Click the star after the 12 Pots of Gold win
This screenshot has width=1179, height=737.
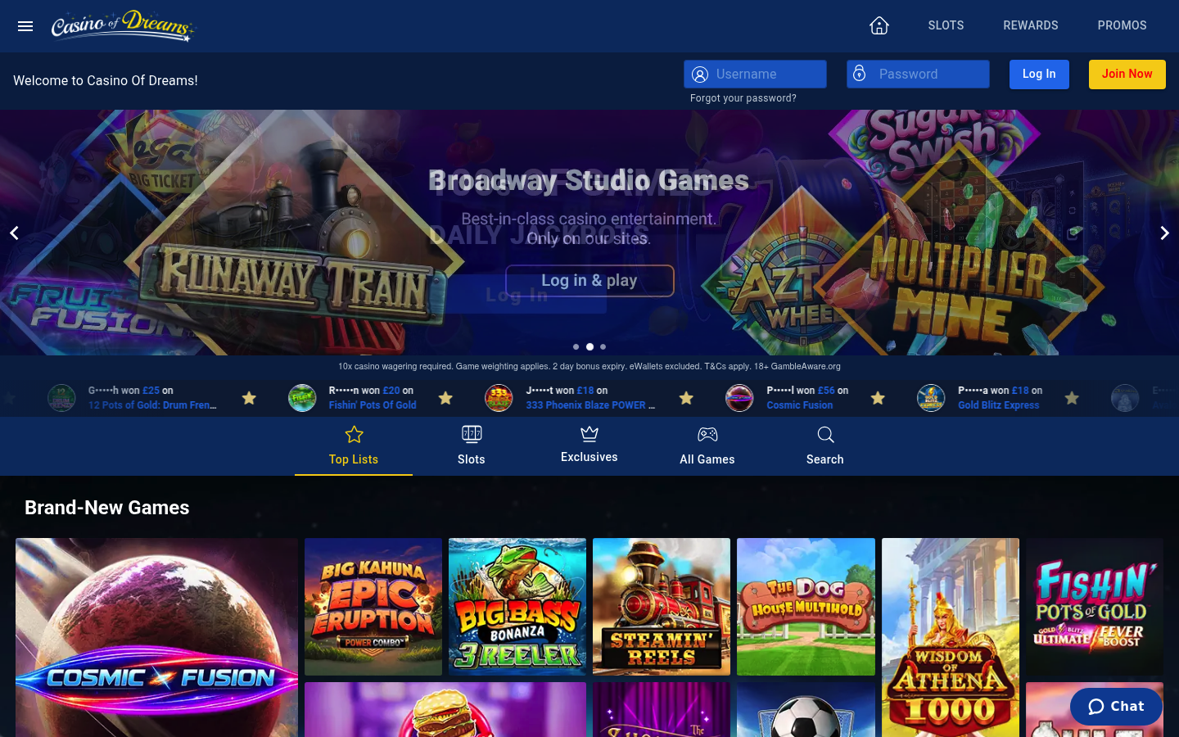click(249, 398)
